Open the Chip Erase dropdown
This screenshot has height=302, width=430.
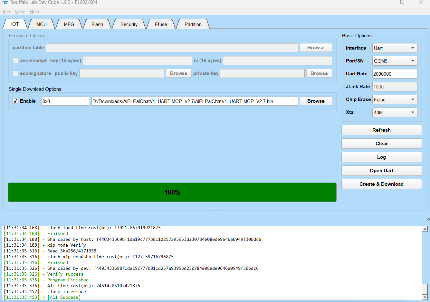pos(395,100)
